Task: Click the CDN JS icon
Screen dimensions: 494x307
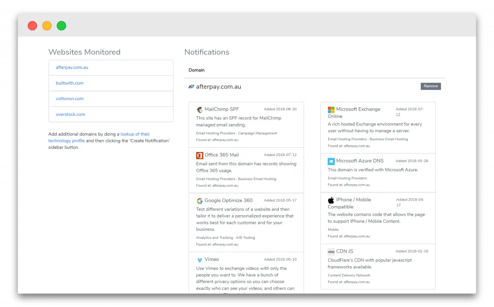Action: point(331,251)
